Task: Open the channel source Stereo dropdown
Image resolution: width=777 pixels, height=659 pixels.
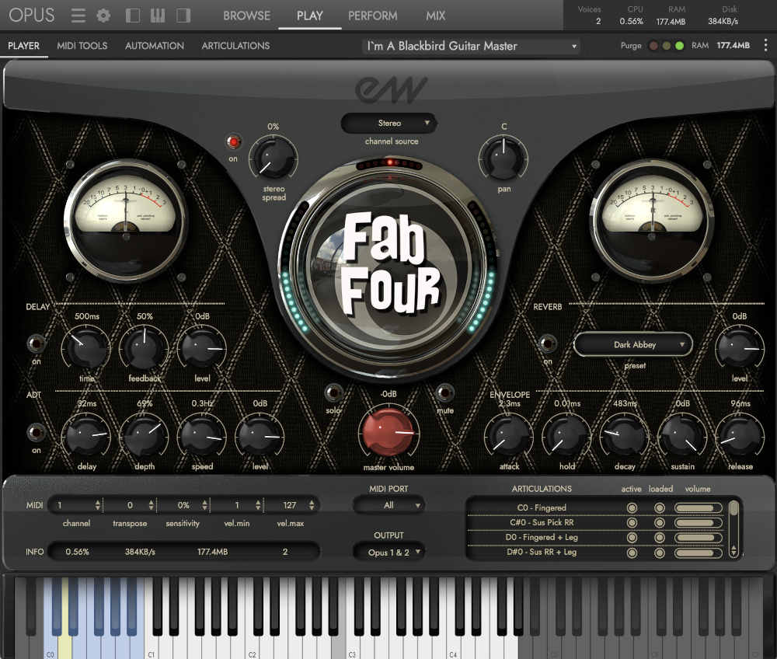Action: [x=388, y=123]
